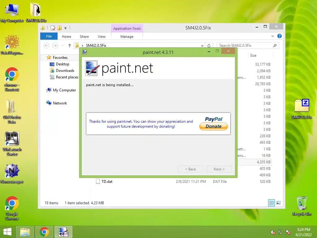
Task: Click Properties quick access toolbar icon
Action: (x=53, y=28)
